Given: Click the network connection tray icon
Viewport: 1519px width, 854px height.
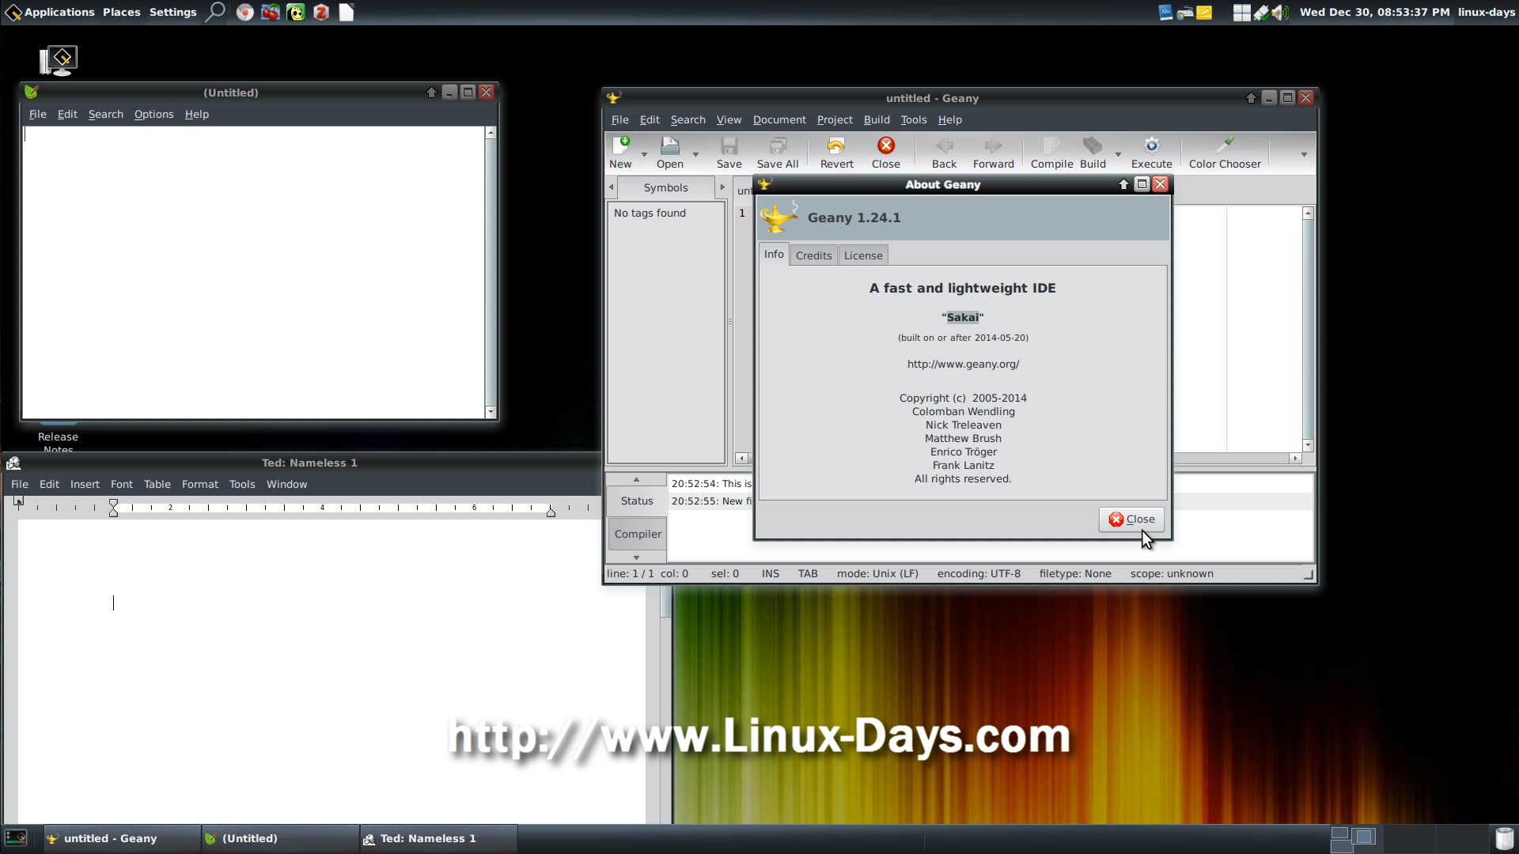Looking at the screenshot, I should (x=1261, y=12).
